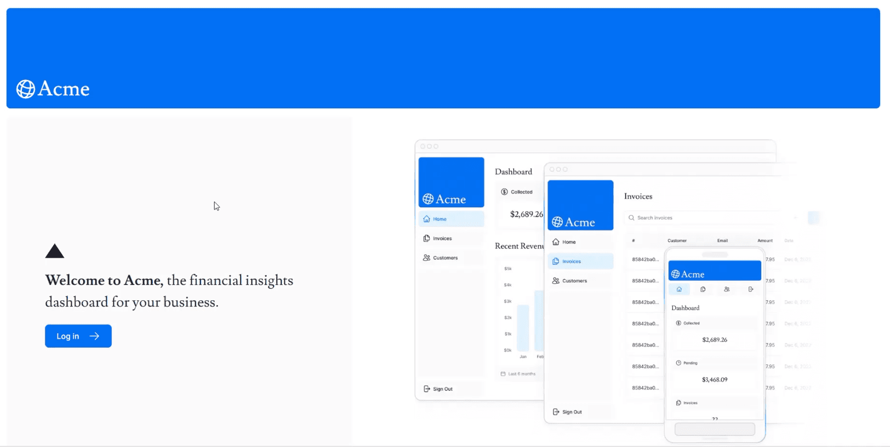Tap the customers icon in the mobile preview nav
The width and height of the screenshot is (890, 447).
[727, 289]
